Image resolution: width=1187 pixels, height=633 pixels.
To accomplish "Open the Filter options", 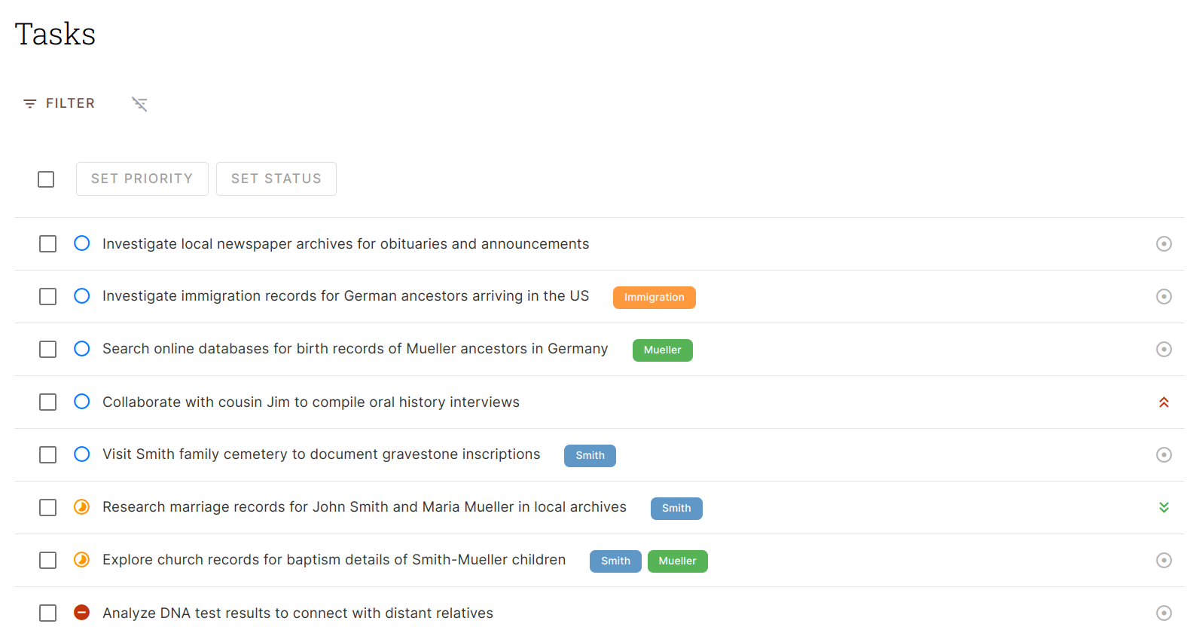I will pos(60,103).
